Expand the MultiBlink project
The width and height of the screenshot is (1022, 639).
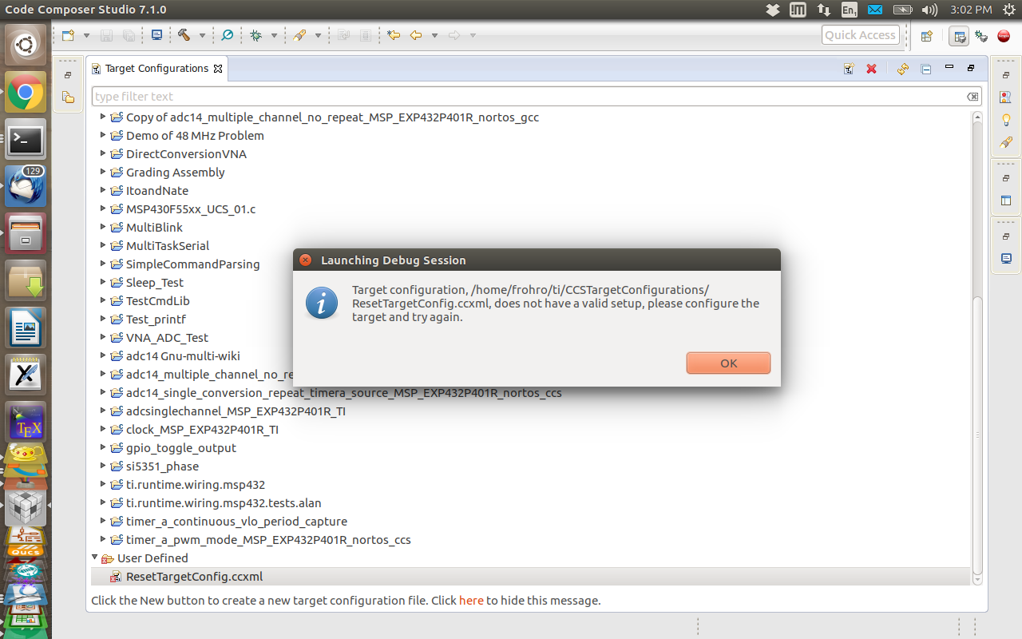click(x=103, y=227)
